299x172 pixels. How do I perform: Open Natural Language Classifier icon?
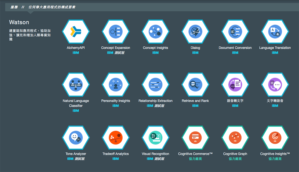76,84
